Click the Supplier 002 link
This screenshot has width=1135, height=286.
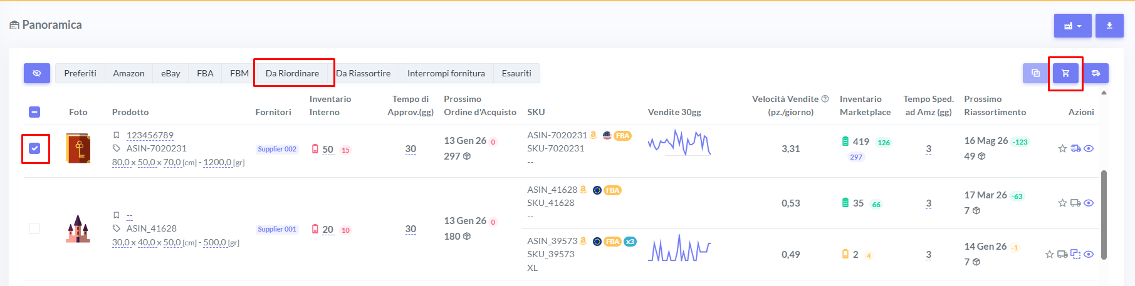point(277,149)
